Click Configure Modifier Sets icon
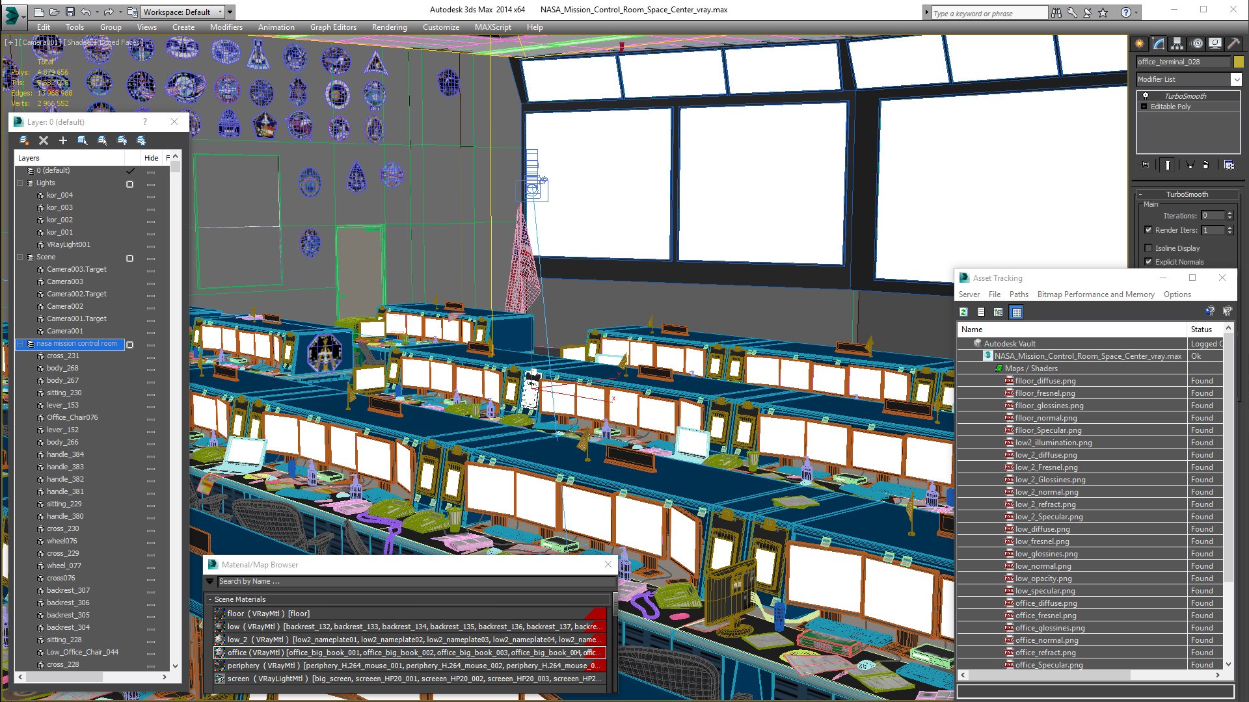Screen dimensions: 1249x702 coord(1229,165)
